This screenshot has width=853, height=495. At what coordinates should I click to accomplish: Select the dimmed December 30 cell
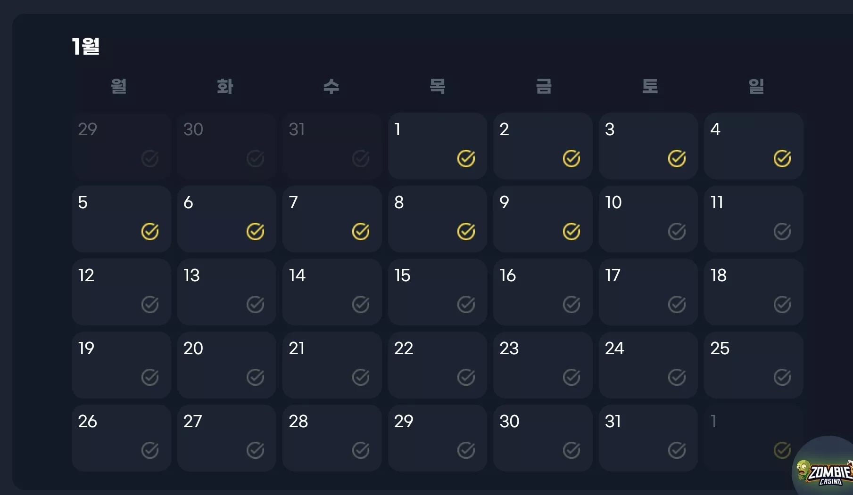227,146
